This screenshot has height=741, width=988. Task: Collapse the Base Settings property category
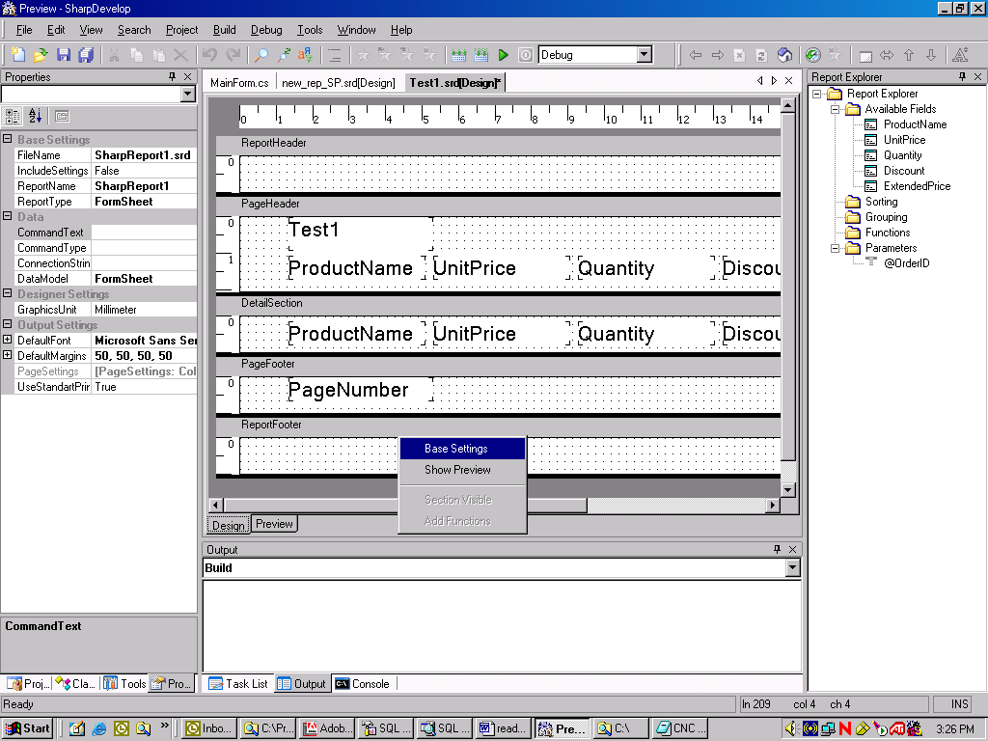tap(8, 140)
